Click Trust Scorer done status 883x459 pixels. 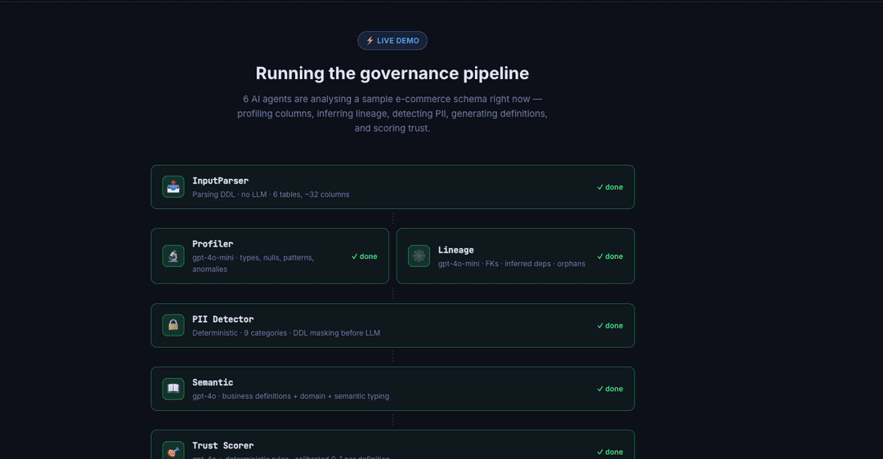(x=610, y=452)
